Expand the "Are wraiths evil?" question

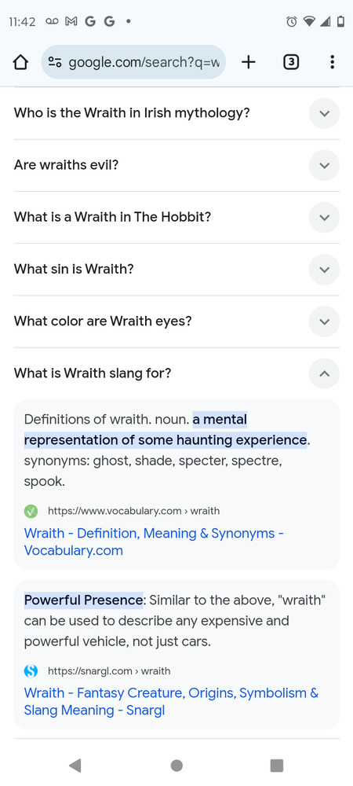325,165
